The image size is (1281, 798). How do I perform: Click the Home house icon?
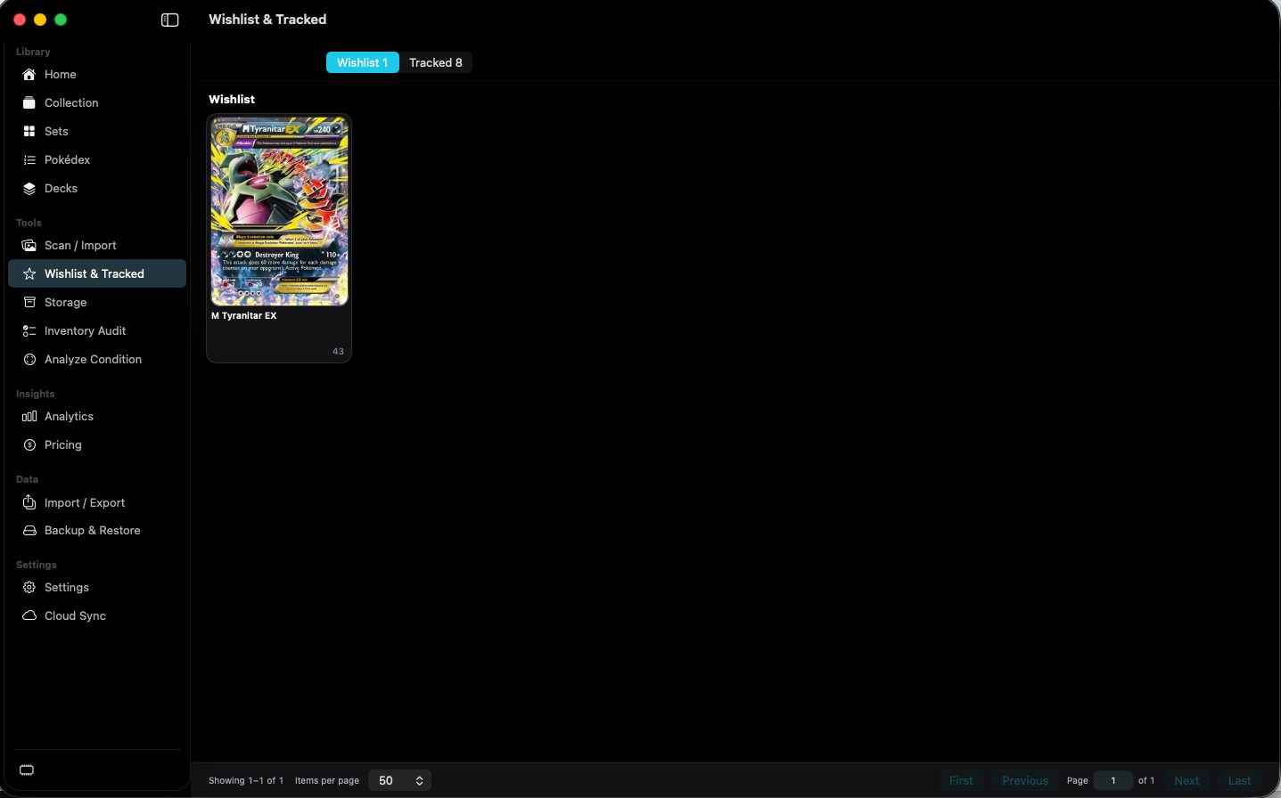[x=29, y=74]
